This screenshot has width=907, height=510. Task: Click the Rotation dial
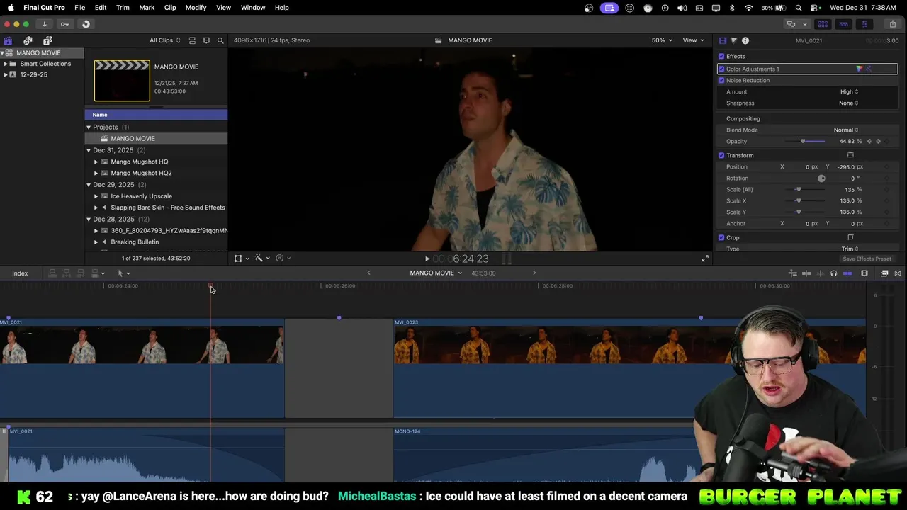coord(821,178)
